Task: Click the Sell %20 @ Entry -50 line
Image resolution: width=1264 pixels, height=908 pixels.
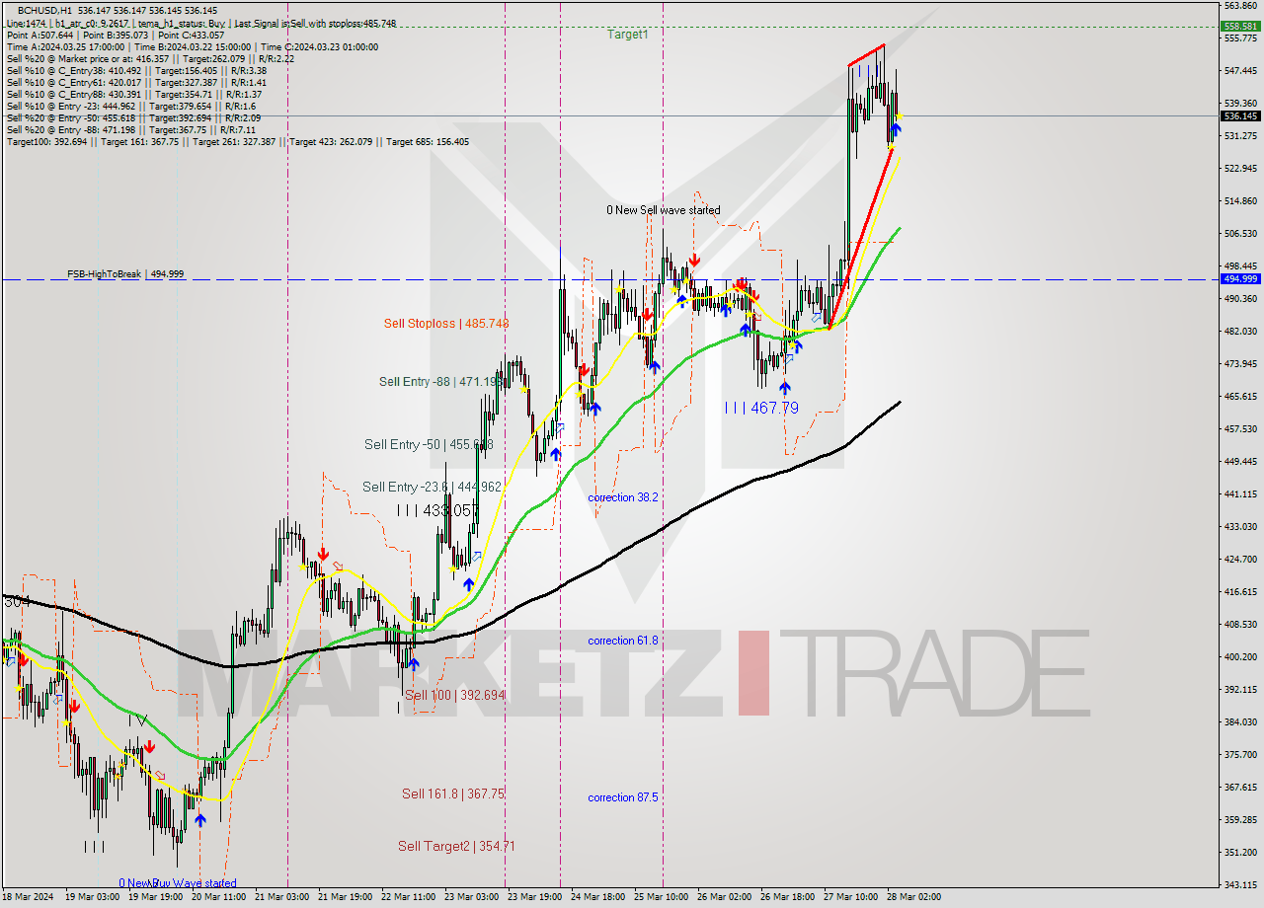Action: pyautogui.click(x=133, y=117)
